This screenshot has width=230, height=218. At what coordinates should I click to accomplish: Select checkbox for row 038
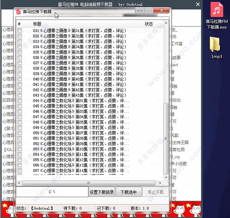point(20,68)
